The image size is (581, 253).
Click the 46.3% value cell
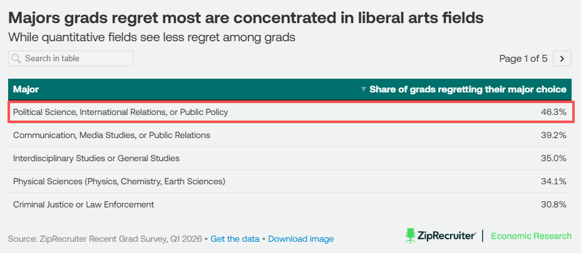pyautogui.click(x=553, y=112)
